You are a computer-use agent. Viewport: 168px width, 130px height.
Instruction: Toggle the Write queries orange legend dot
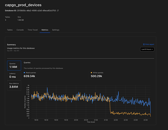click(91, 73)
